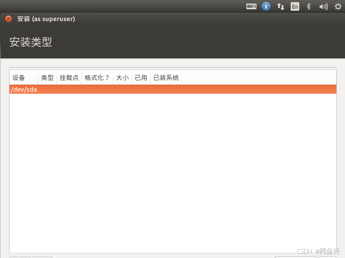345x258 pixels.
Task: Click the 已装系统 column header
Action: (166, 78)
